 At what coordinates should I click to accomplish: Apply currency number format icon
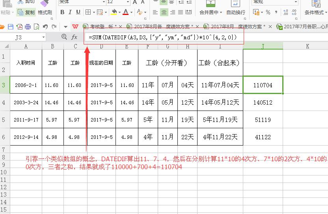tap(256, 12)
